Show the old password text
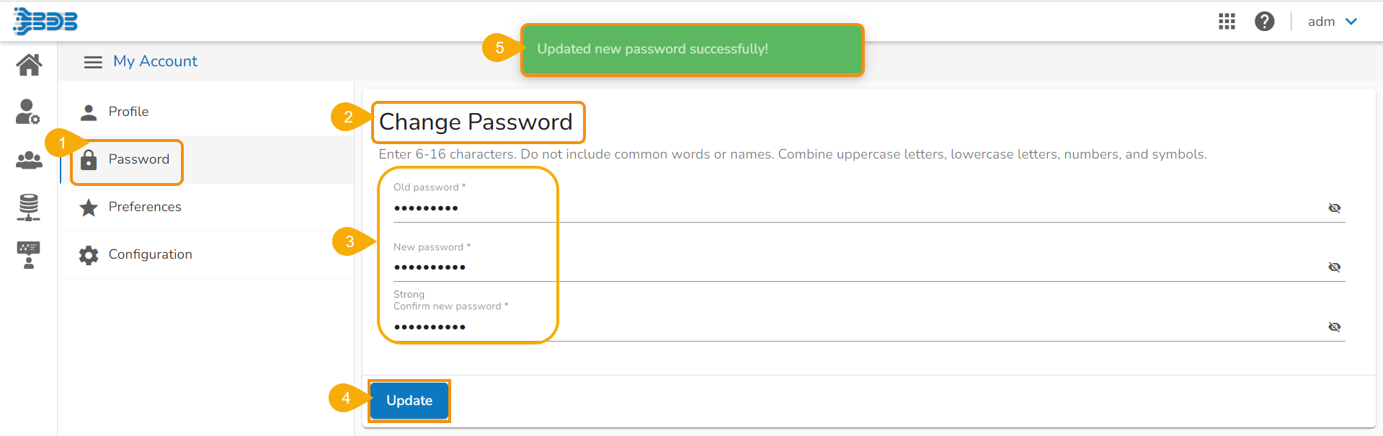1383x436 pixels. (x=1334, y=208)
